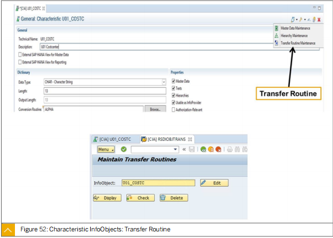
Task: Click the double-chevron collapse command field icon
Action: coord(184,150)
